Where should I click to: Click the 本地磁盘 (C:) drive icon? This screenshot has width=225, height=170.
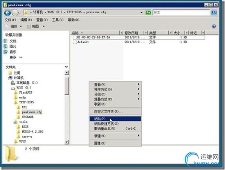pos(13,83)
